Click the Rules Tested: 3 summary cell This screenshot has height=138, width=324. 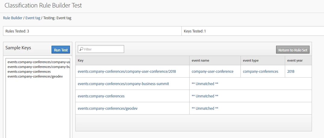pos(17,31)
